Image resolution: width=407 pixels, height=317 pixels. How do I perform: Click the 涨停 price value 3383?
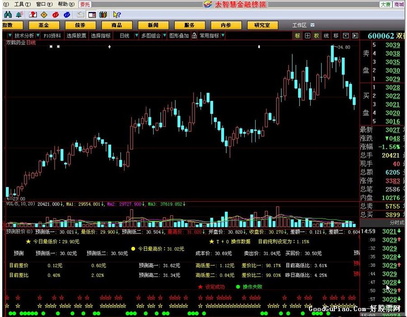pos(393,181)
